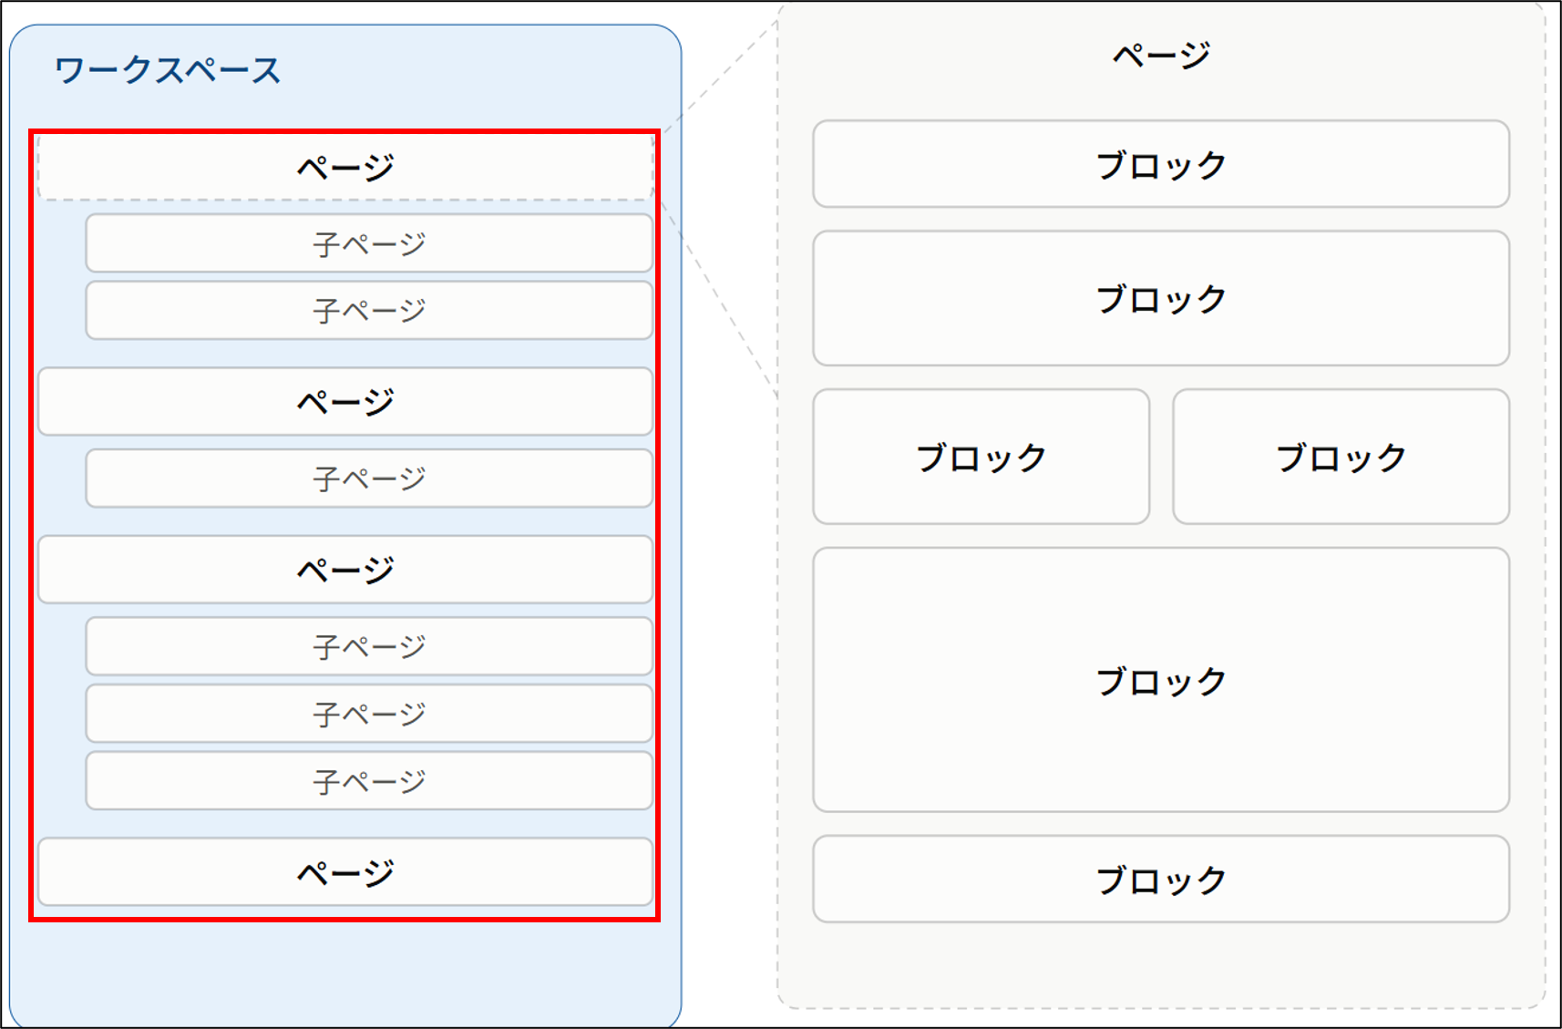Open the last 子ページ under the third ページ

[369, 781]
